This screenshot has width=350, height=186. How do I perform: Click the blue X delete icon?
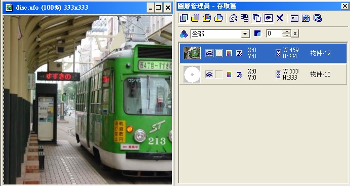pos(280,18)
